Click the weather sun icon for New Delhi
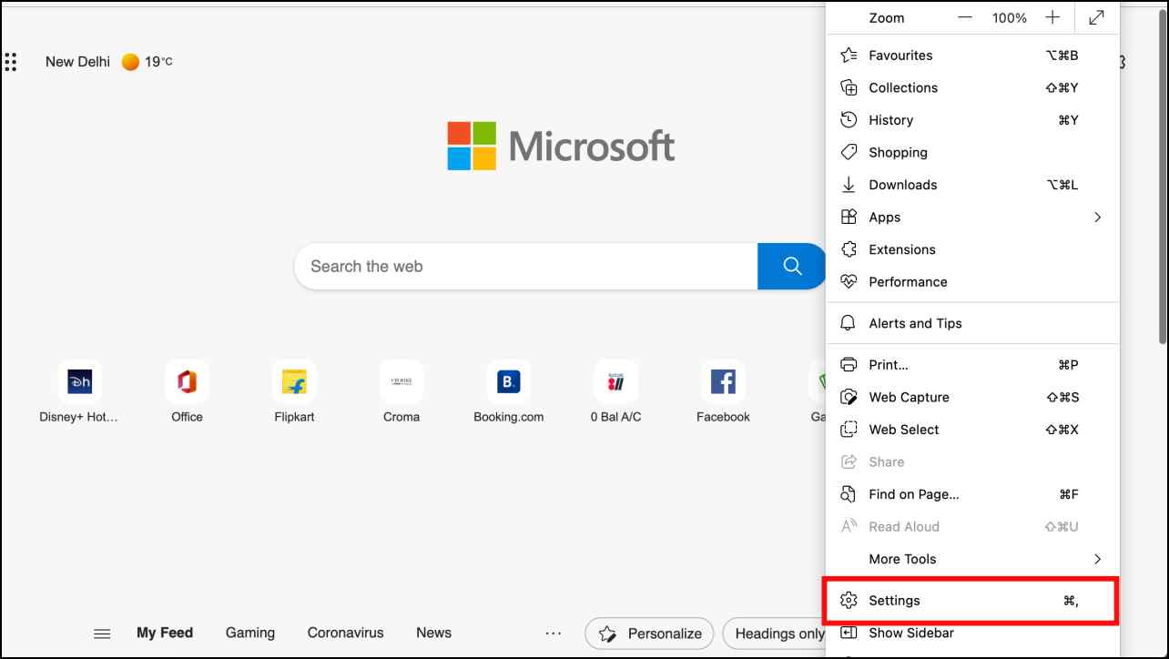 tap(131, 62)
